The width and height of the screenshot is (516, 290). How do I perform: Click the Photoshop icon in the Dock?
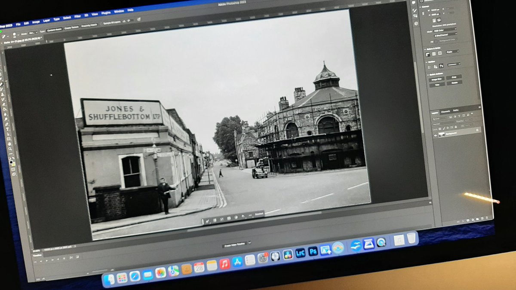tap(313, 251)
